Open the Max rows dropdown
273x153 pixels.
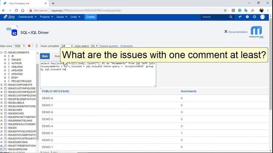click(20, 46)
